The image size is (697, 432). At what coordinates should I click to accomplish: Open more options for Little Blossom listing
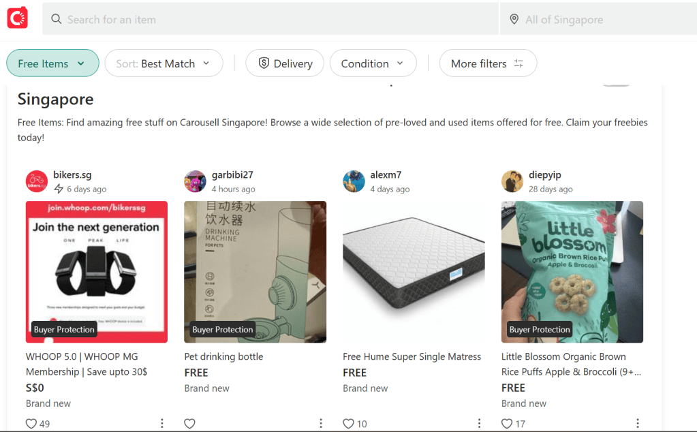[638, 423]
